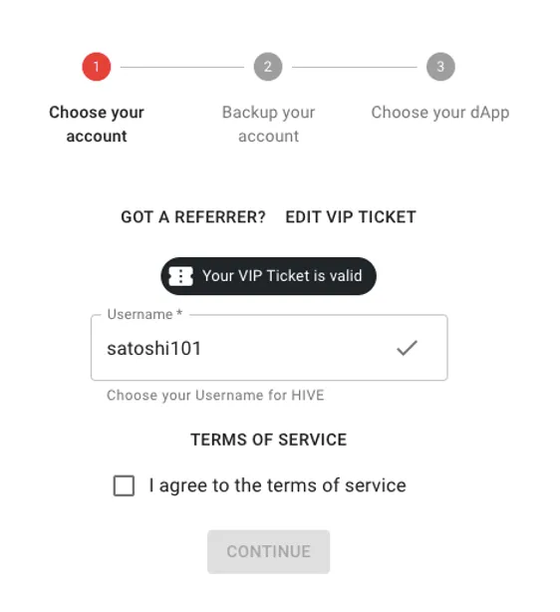This screenshot has height=612, width=560.
Task: Click 'Choose your Username for HIVE' helper text
Action: (x=215, y=396)
